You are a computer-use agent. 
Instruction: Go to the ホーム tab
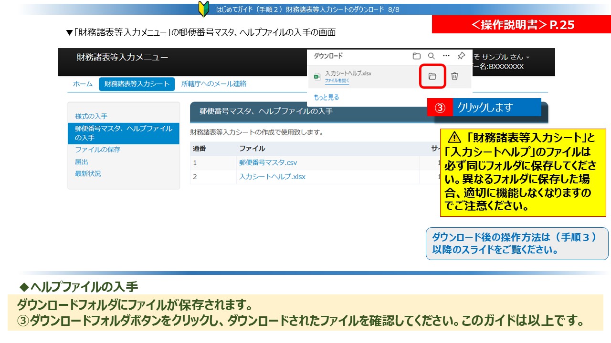pos(83,84)
